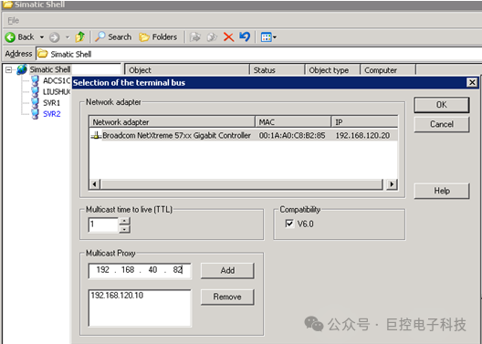
Task: Select the ADCS1 computer node icon
Action: [36, 81]
